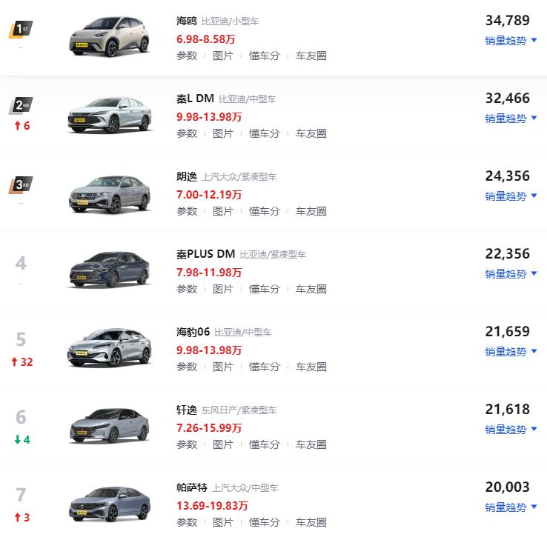Open the 秦L DM car photo

pos(108,114)
